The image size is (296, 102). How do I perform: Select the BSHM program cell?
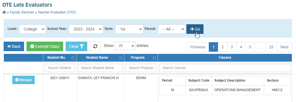coord(141,78)
